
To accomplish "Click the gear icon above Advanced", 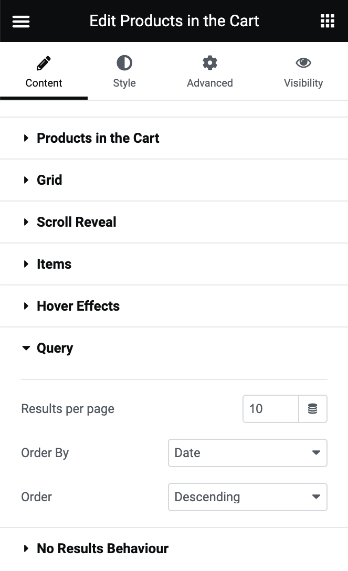I will pyautogui.click(x=209, y=62).
